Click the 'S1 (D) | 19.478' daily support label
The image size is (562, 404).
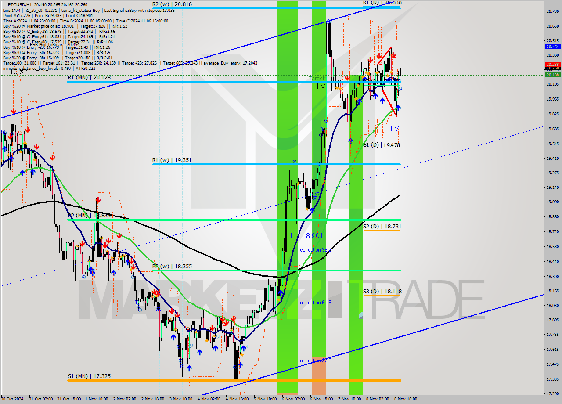pos(382,144)
